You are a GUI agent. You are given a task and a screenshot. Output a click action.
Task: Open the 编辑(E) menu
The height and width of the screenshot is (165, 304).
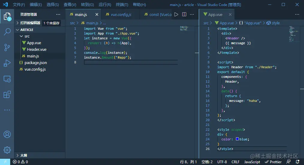click(x=36, y=5)
